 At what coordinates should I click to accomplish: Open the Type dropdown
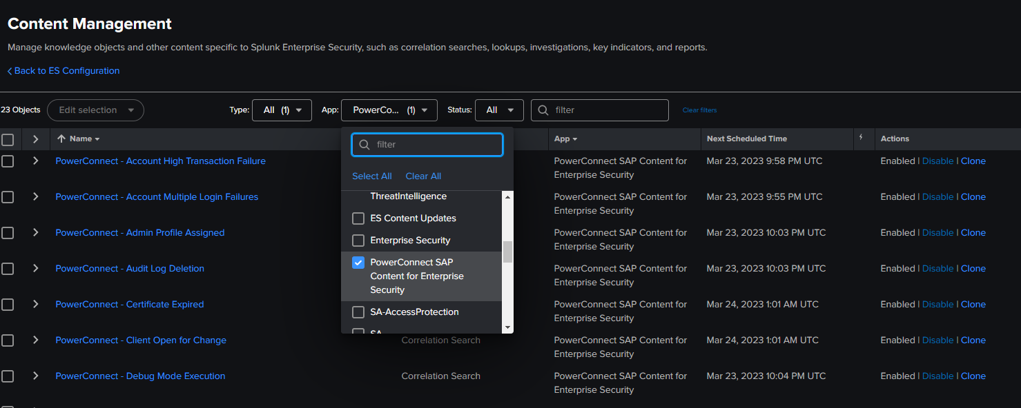pyautogui.click(x=282, y=110)
